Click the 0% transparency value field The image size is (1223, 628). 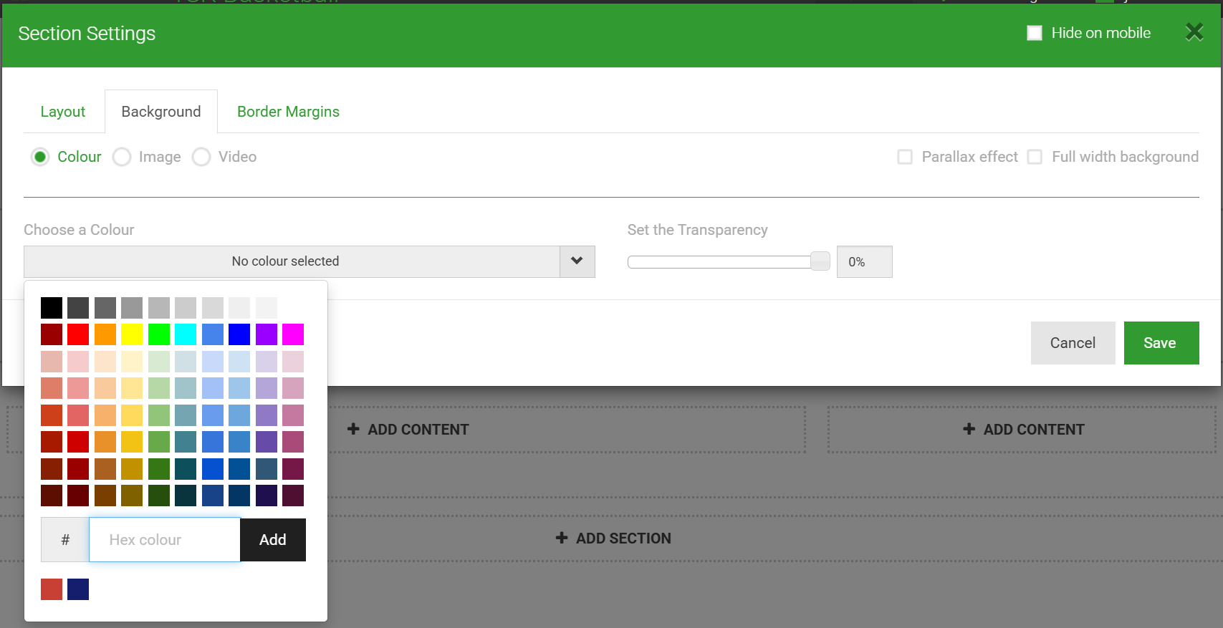(865, 262)
